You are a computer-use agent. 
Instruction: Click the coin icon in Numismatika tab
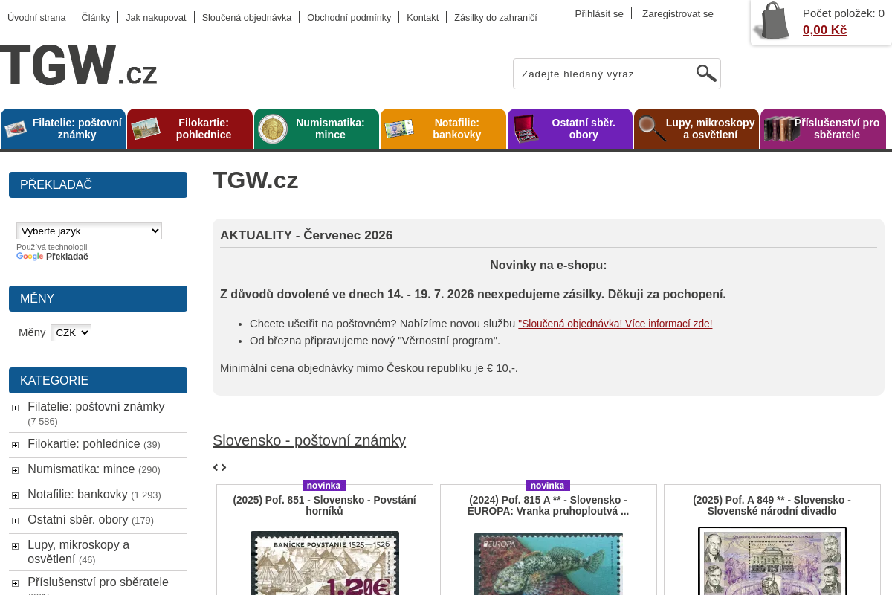point(273,129)
